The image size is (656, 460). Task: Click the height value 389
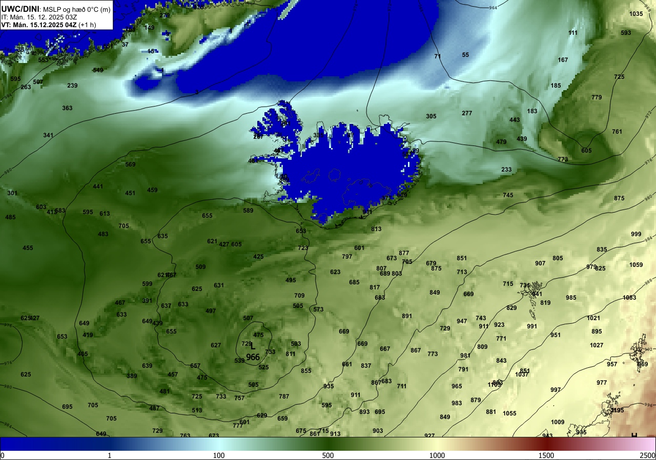132,376
